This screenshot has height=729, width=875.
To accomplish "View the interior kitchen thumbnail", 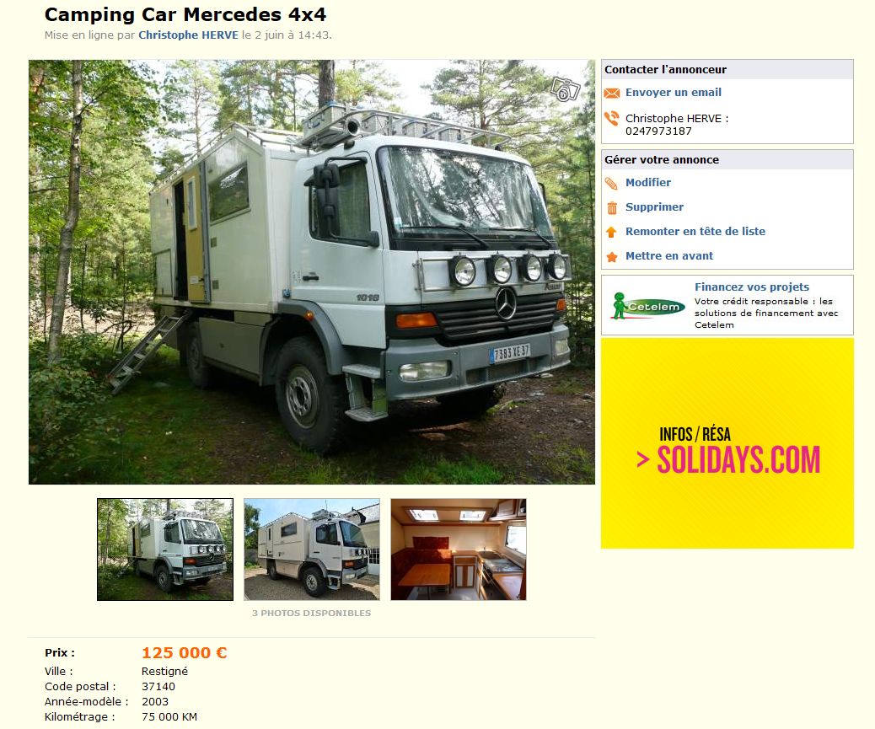I will coord(458,549).
